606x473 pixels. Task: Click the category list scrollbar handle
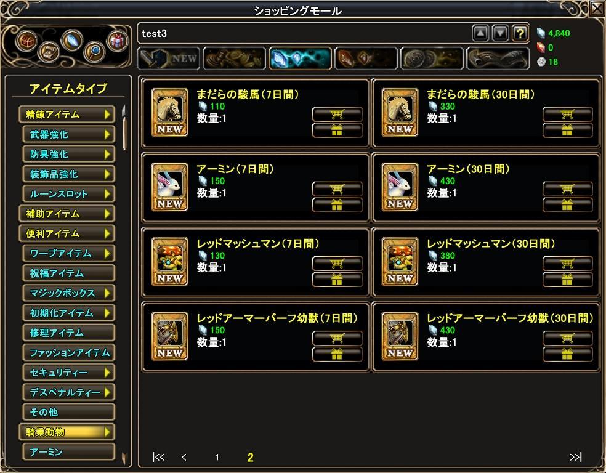tap(124, 128)
